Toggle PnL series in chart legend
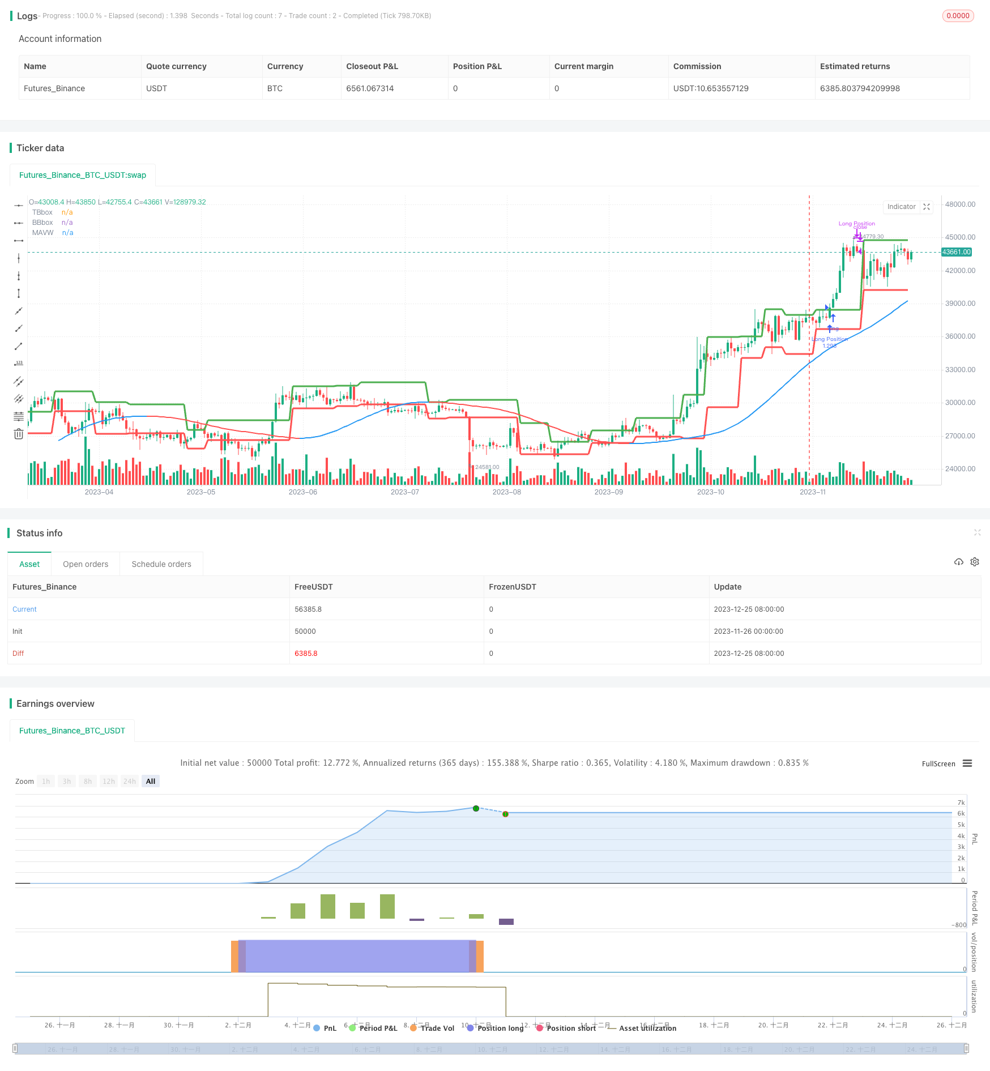The height and width of the screenshot is (1071, 990). pyautogui.click(x=325, y=1028)
